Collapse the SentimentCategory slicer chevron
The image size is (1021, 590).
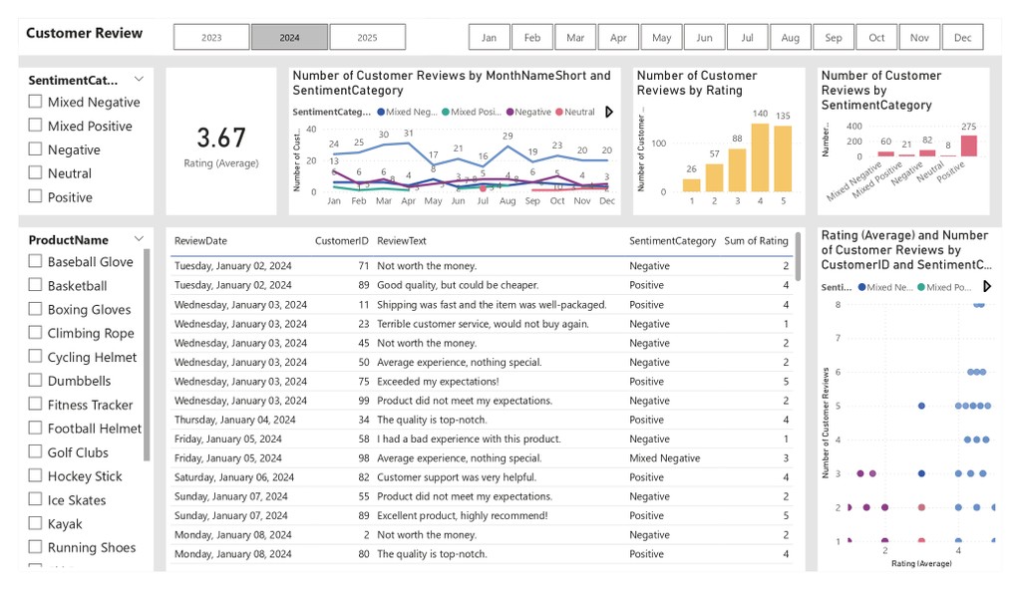pos(139,80)
